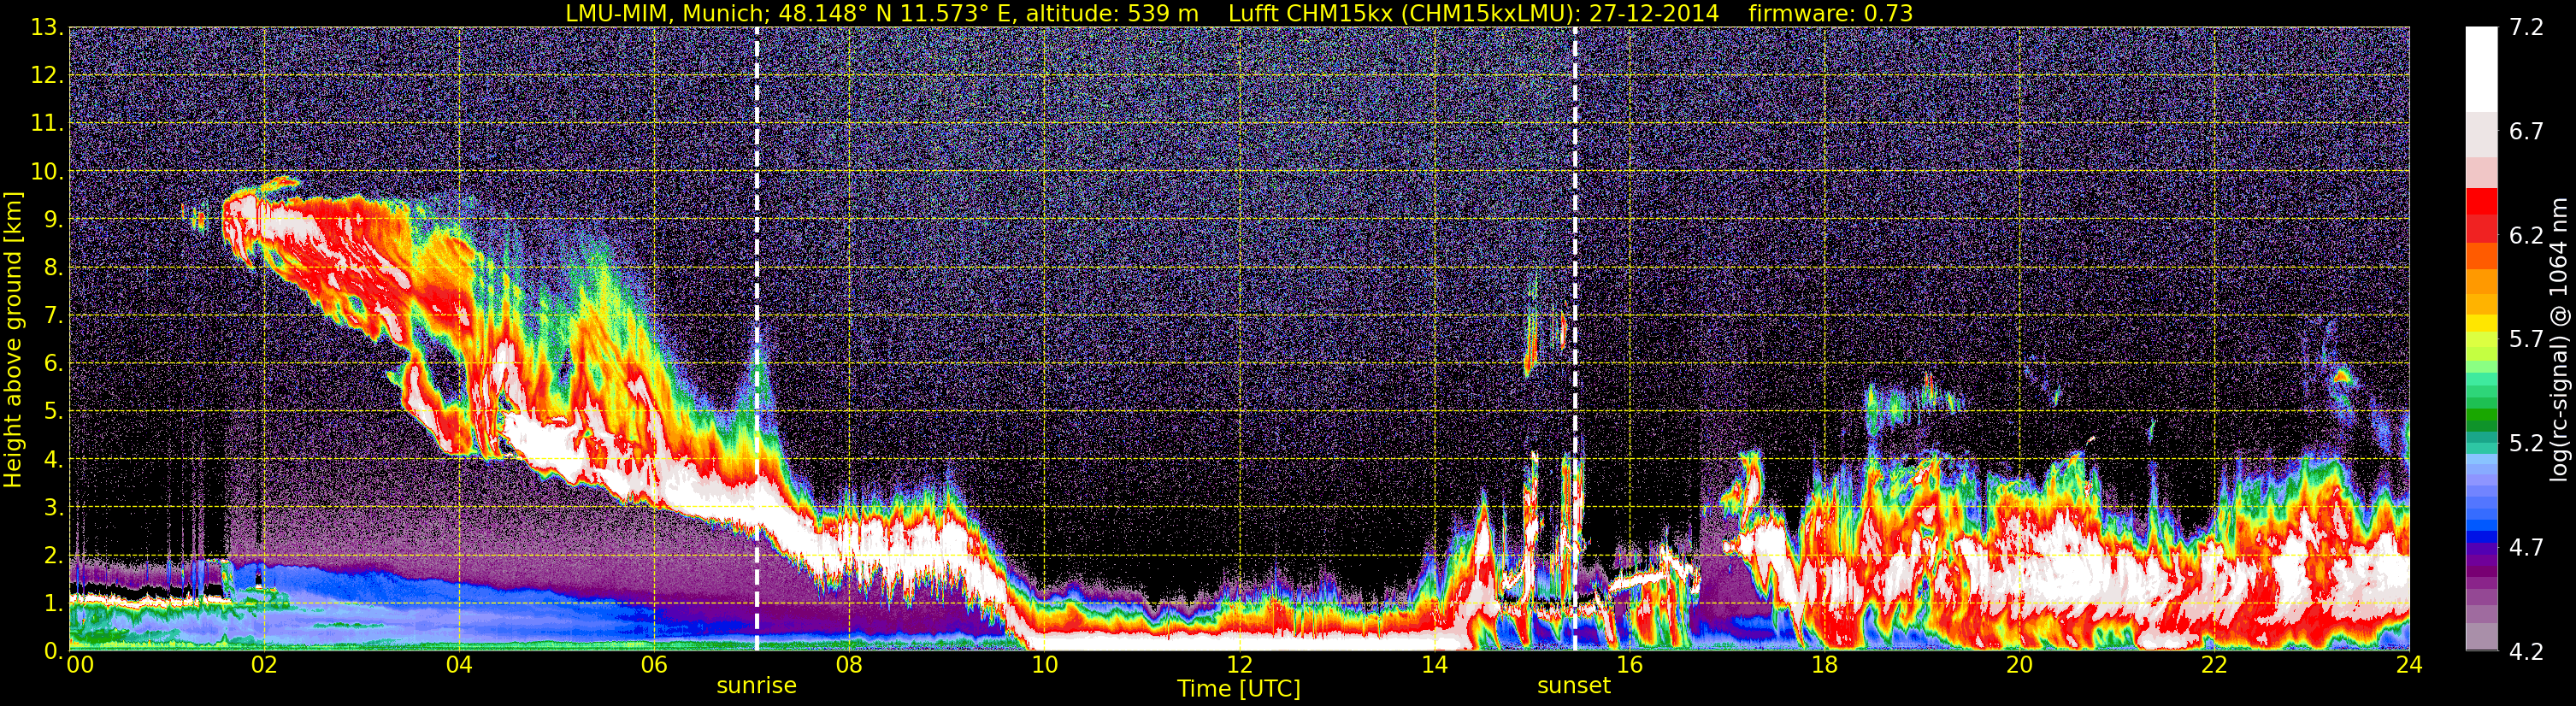Click the height axis tick '13.'
Screen dimensions: 2576x706
[47, 28]
